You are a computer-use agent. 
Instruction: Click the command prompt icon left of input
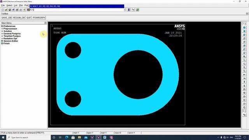(28, 10)
